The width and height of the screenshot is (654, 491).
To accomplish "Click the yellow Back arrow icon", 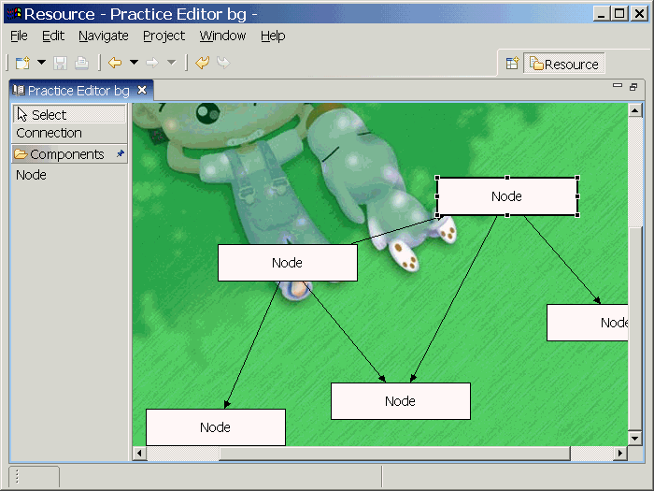I will pos(115,64).
